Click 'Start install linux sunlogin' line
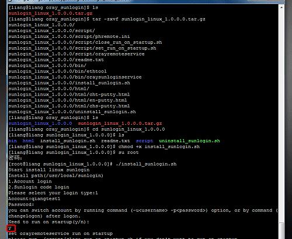The height and width of the screenshot is (239, 292). pos(49,170)
